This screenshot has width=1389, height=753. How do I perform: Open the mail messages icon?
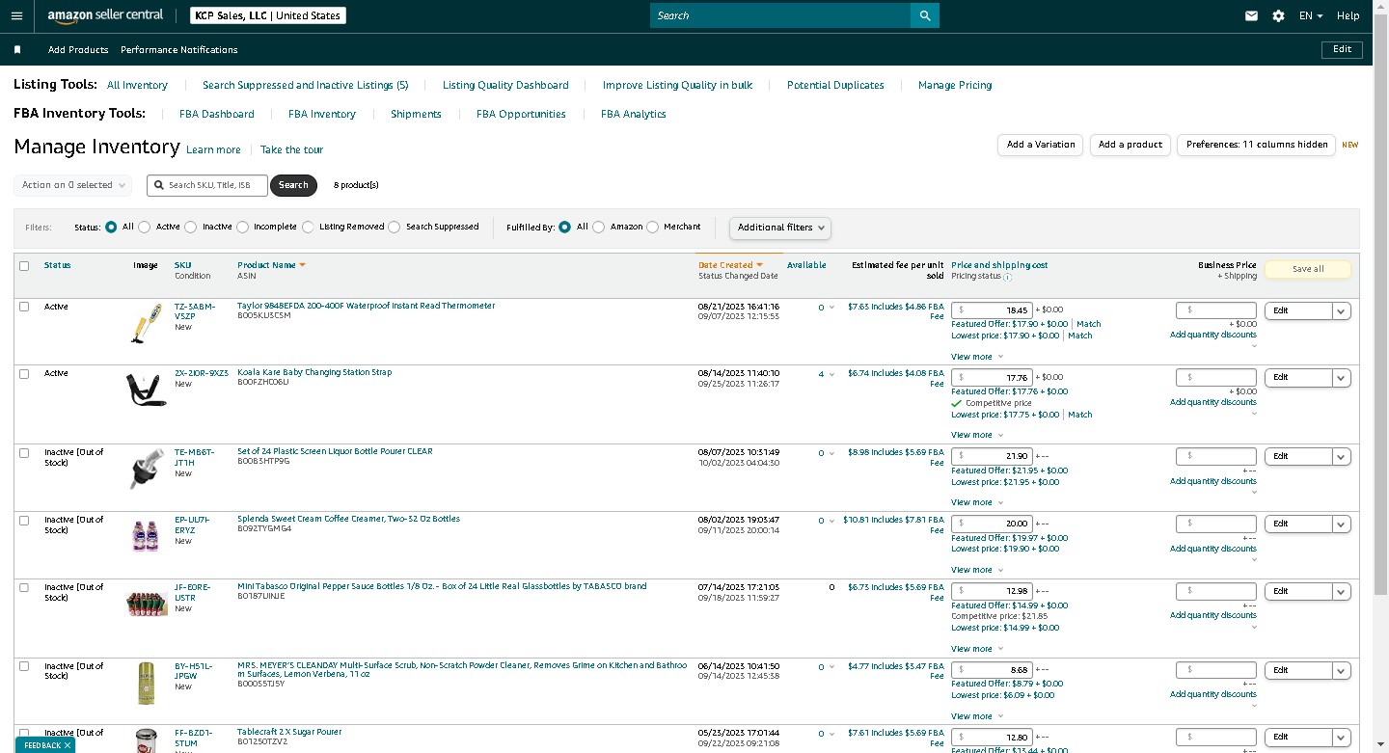pyautogui.click(x=1251, y=15)
